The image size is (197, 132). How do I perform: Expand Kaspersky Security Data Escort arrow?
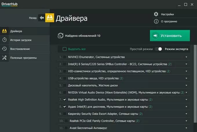point(186,114)
